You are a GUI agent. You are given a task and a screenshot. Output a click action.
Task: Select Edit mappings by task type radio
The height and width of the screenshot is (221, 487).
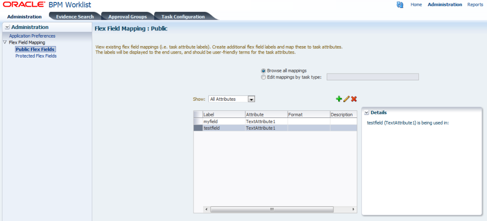tap(263, 77)
